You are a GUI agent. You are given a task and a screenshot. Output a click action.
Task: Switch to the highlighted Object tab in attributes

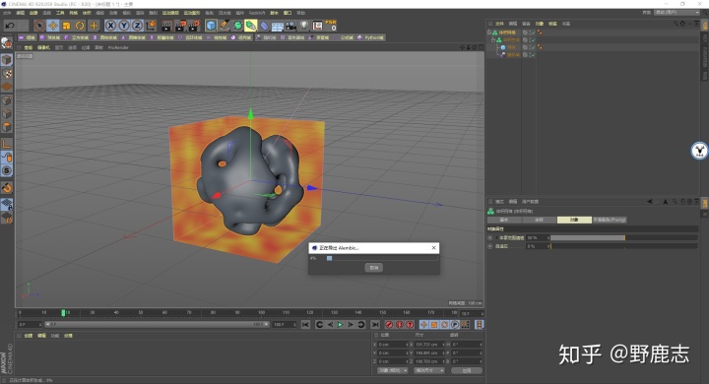(574, 220)
